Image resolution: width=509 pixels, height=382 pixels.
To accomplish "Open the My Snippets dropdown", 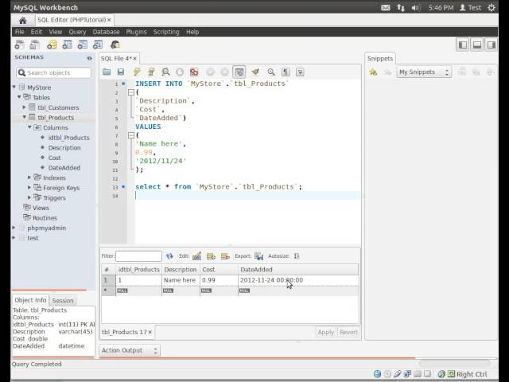I will (424, 72).
